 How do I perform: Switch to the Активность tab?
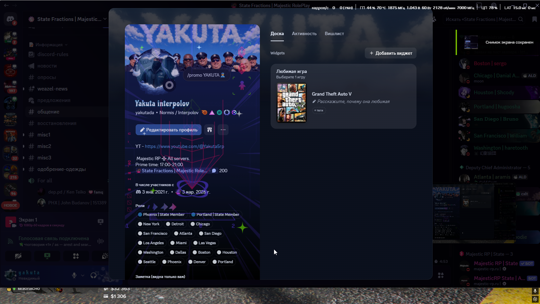pos(304,33)
